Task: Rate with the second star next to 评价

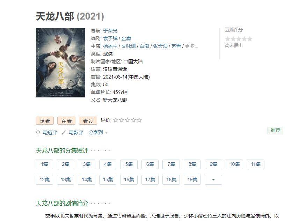Action: coord(122,120)
